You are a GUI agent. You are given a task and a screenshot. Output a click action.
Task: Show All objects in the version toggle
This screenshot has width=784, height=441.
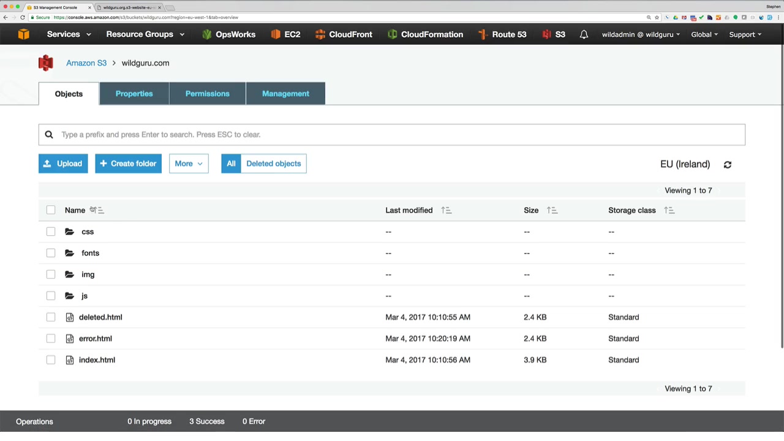[231, 164]
